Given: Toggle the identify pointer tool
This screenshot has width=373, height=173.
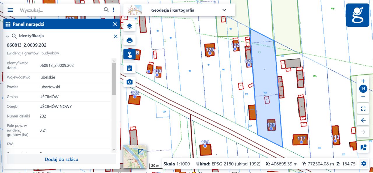Looking at the screenshot, I should (x=130, y=54).
